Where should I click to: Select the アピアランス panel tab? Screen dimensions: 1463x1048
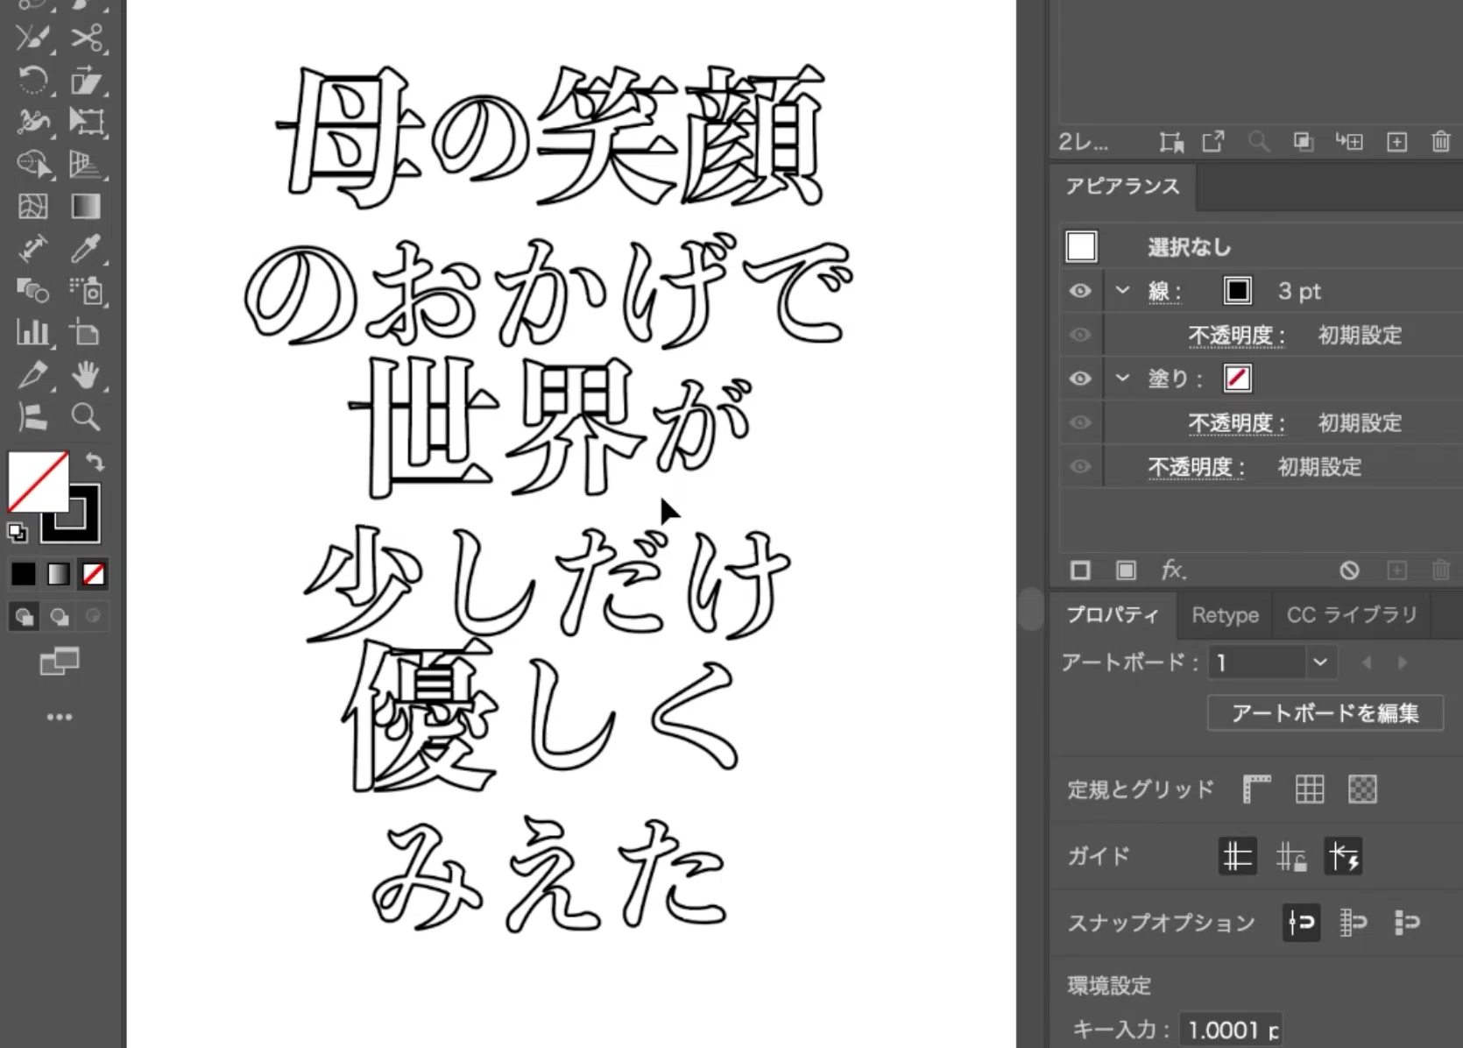[1122, 186]
